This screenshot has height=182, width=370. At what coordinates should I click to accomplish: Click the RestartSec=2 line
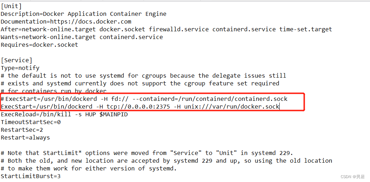tap(22, 130)
